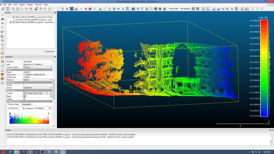Click the Blur (shader) button
274x154 pixels.
[185, 9]
